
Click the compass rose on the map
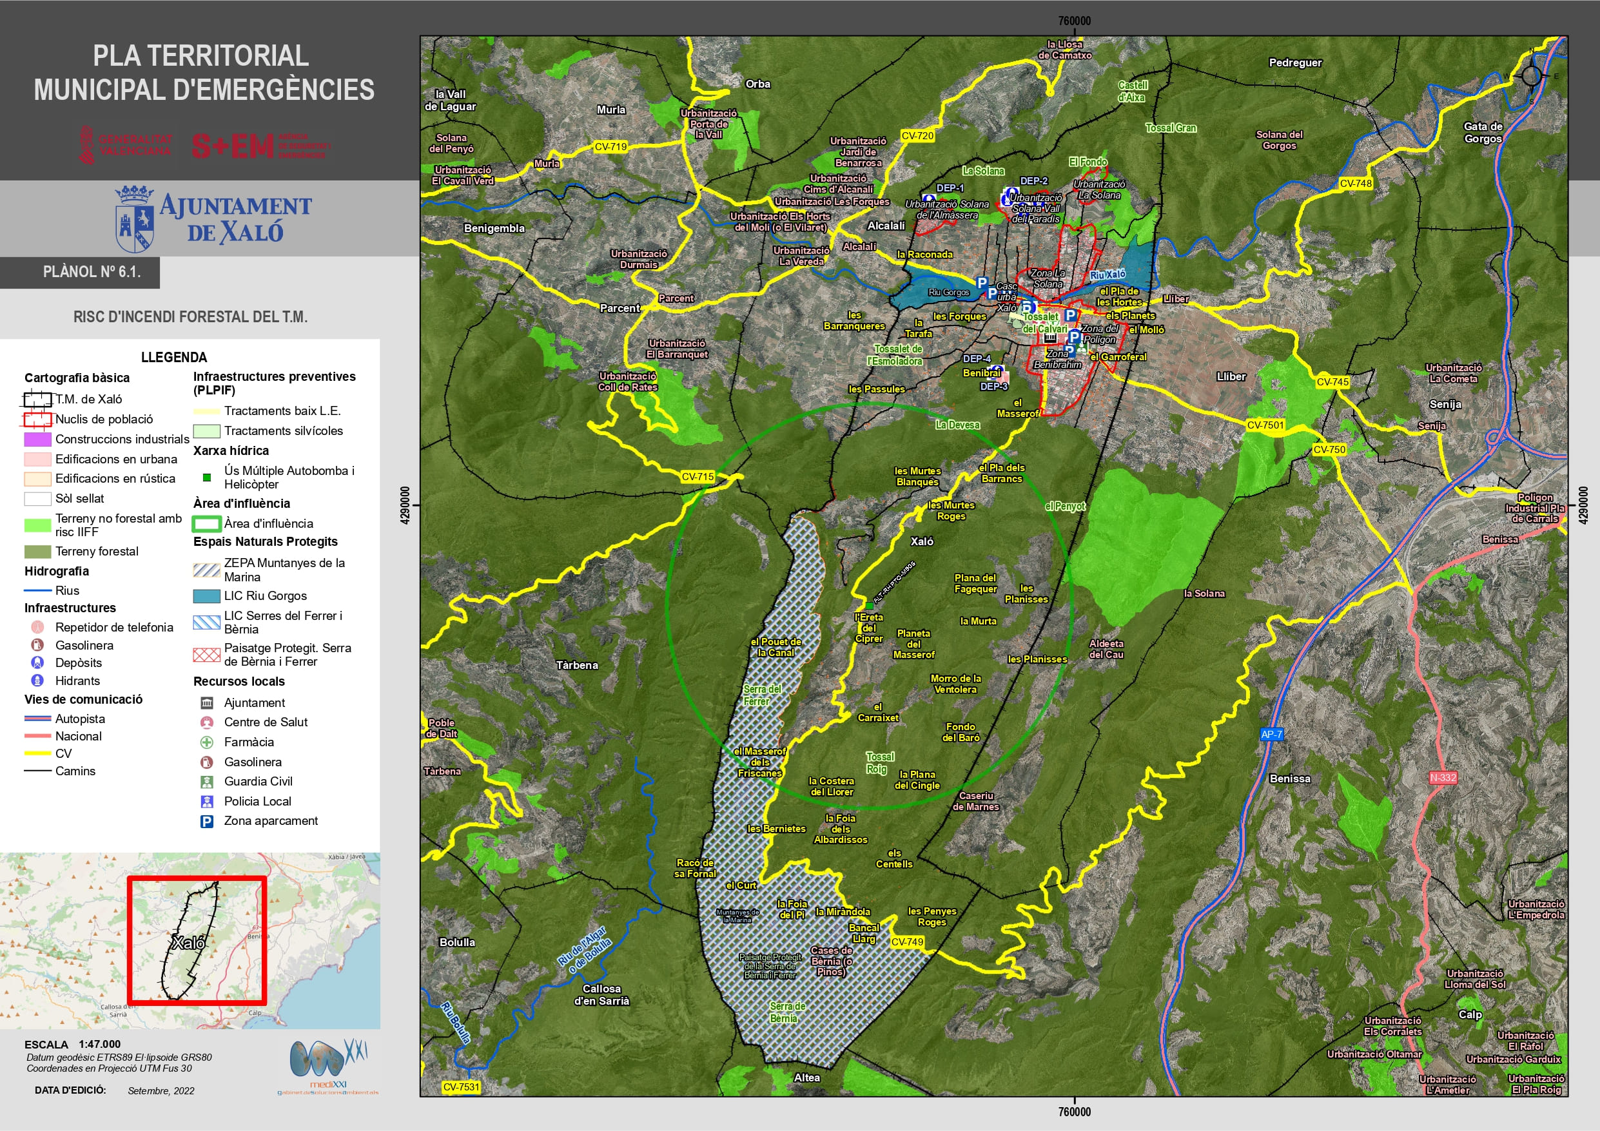[x=1531, y=75]
